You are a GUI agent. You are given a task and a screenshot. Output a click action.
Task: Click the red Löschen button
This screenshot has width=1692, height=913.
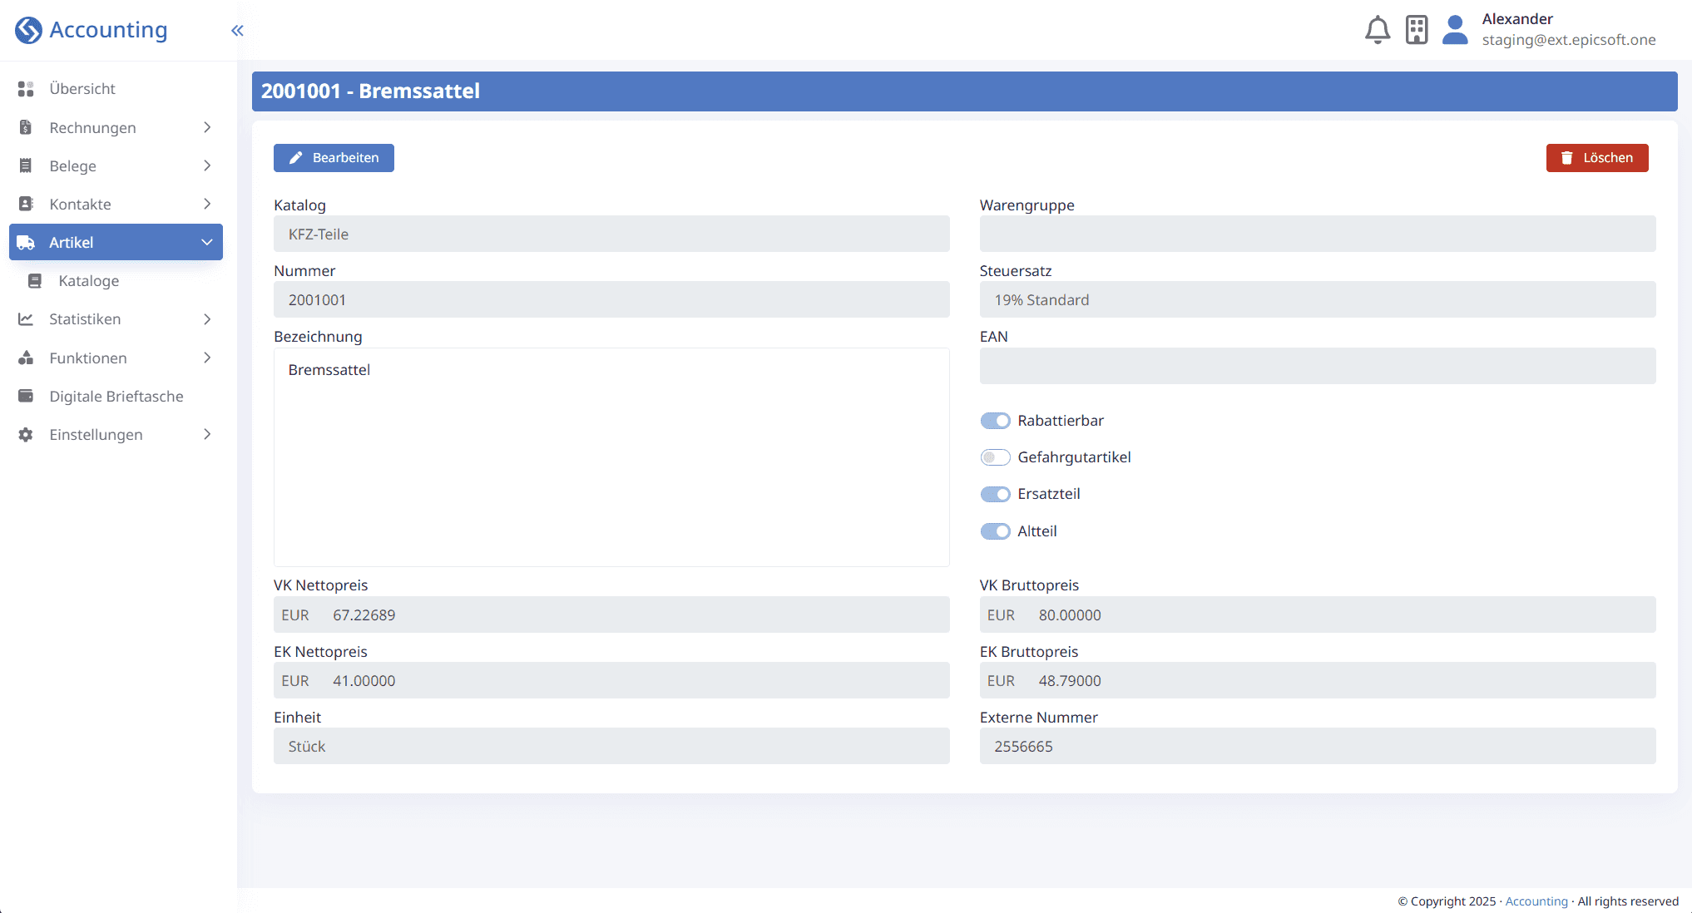click(1597, 158)
